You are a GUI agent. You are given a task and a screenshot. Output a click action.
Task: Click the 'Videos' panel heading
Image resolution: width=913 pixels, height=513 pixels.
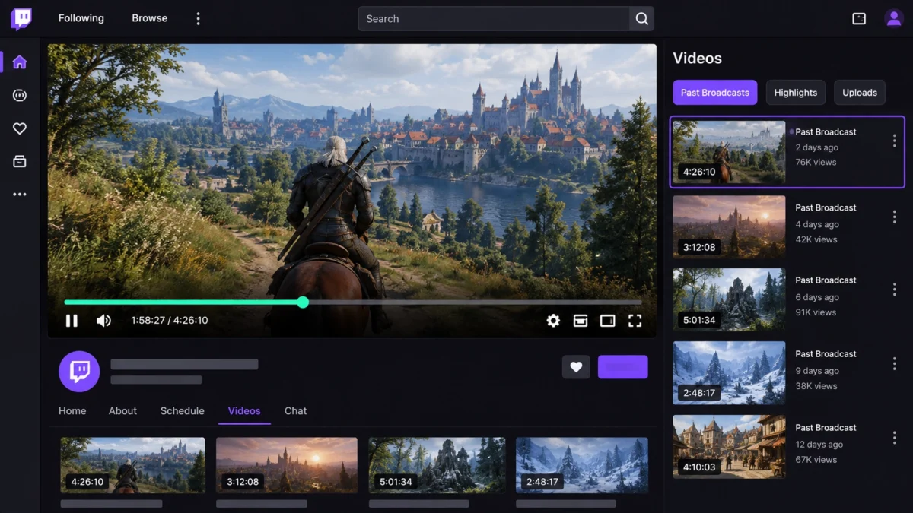click(x=697, y=59)
